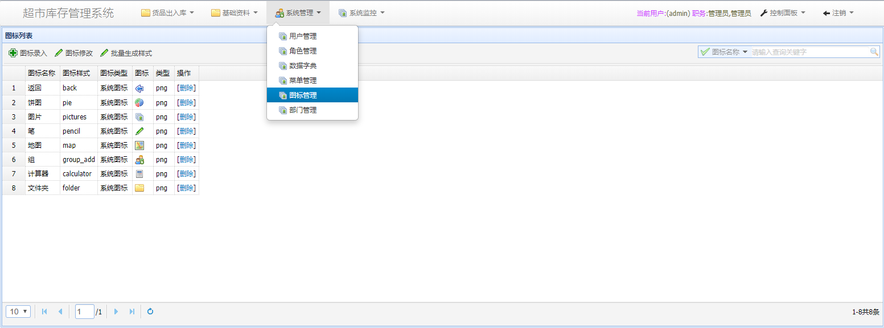The width and height of the screenshot is (884, 328).
Task: Focus the keyword search input box
Action: [x=810, y=52]
